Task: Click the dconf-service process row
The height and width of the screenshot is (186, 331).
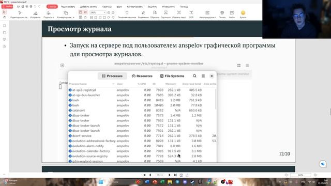Action: coord(142,136)
